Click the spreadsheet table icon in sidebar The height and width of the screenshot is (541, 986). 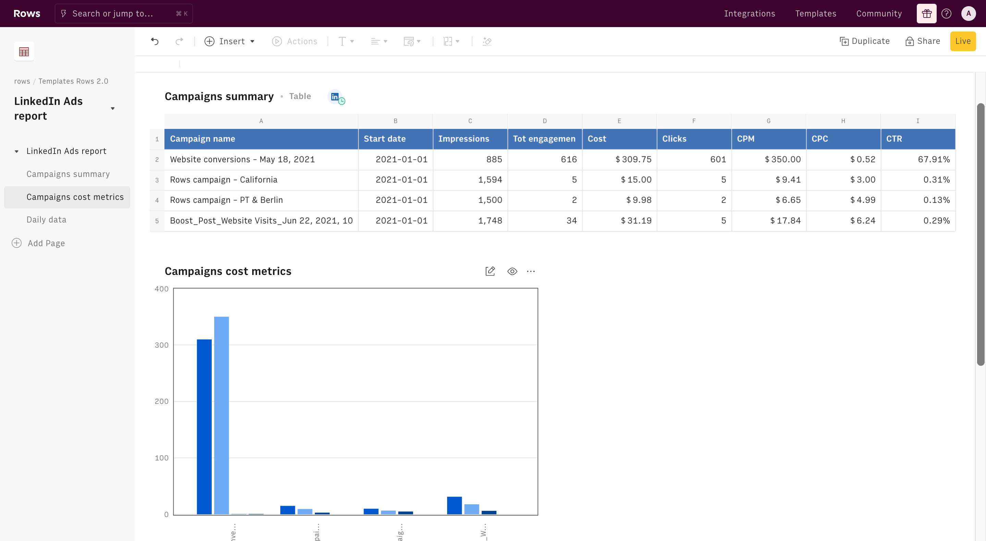coord(24,52)
